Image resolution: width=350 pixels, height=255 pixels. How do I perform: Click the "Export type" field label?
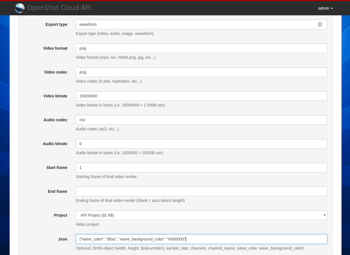point(56,24)
